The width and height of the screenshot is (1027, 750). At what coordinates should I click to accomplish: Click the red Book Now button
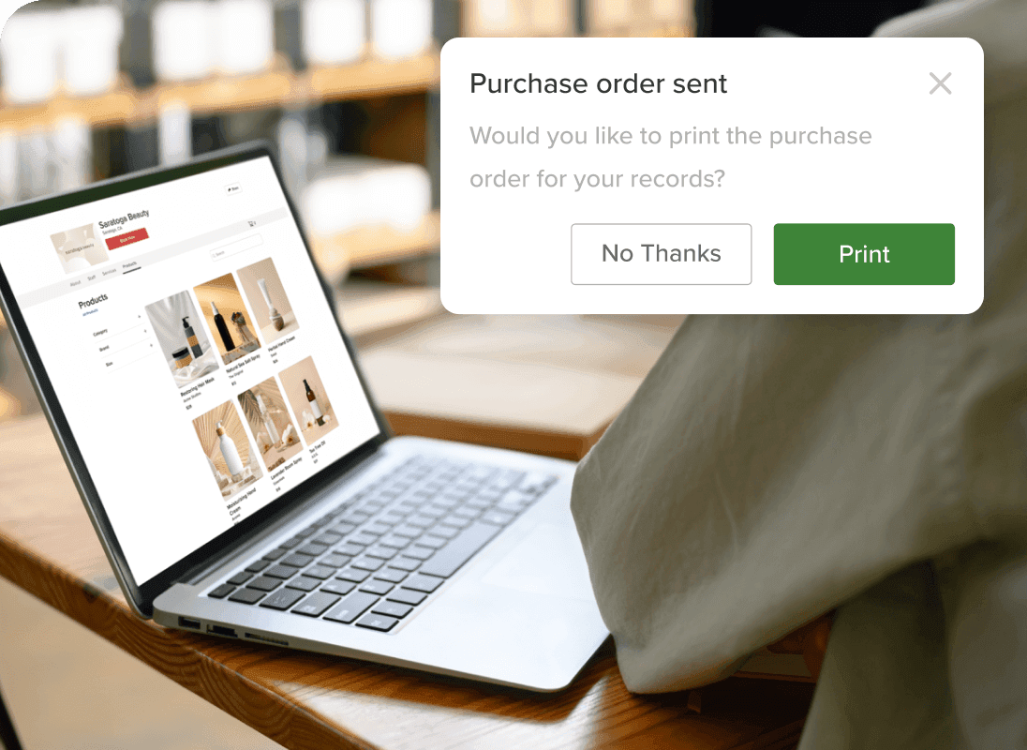point(127,238)
